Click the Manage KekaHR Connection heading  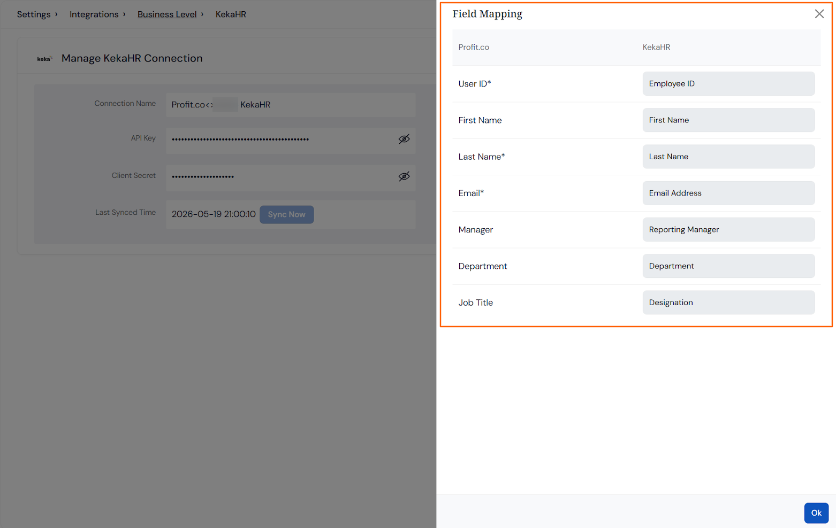132,58
